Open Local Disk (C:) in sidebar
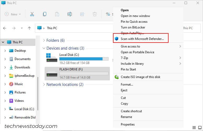Screen dimensions: 203x131 pos(24,109)
